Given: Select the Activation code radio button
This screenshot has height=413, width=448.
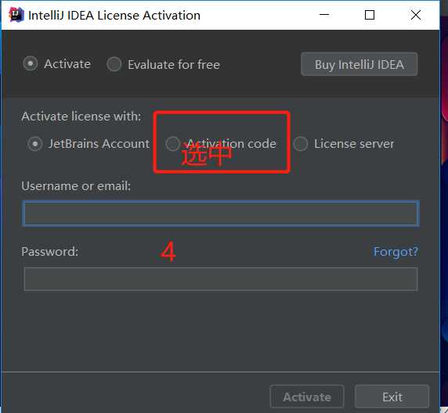Looking at the screenshot, I should click(x=173, y=144).
